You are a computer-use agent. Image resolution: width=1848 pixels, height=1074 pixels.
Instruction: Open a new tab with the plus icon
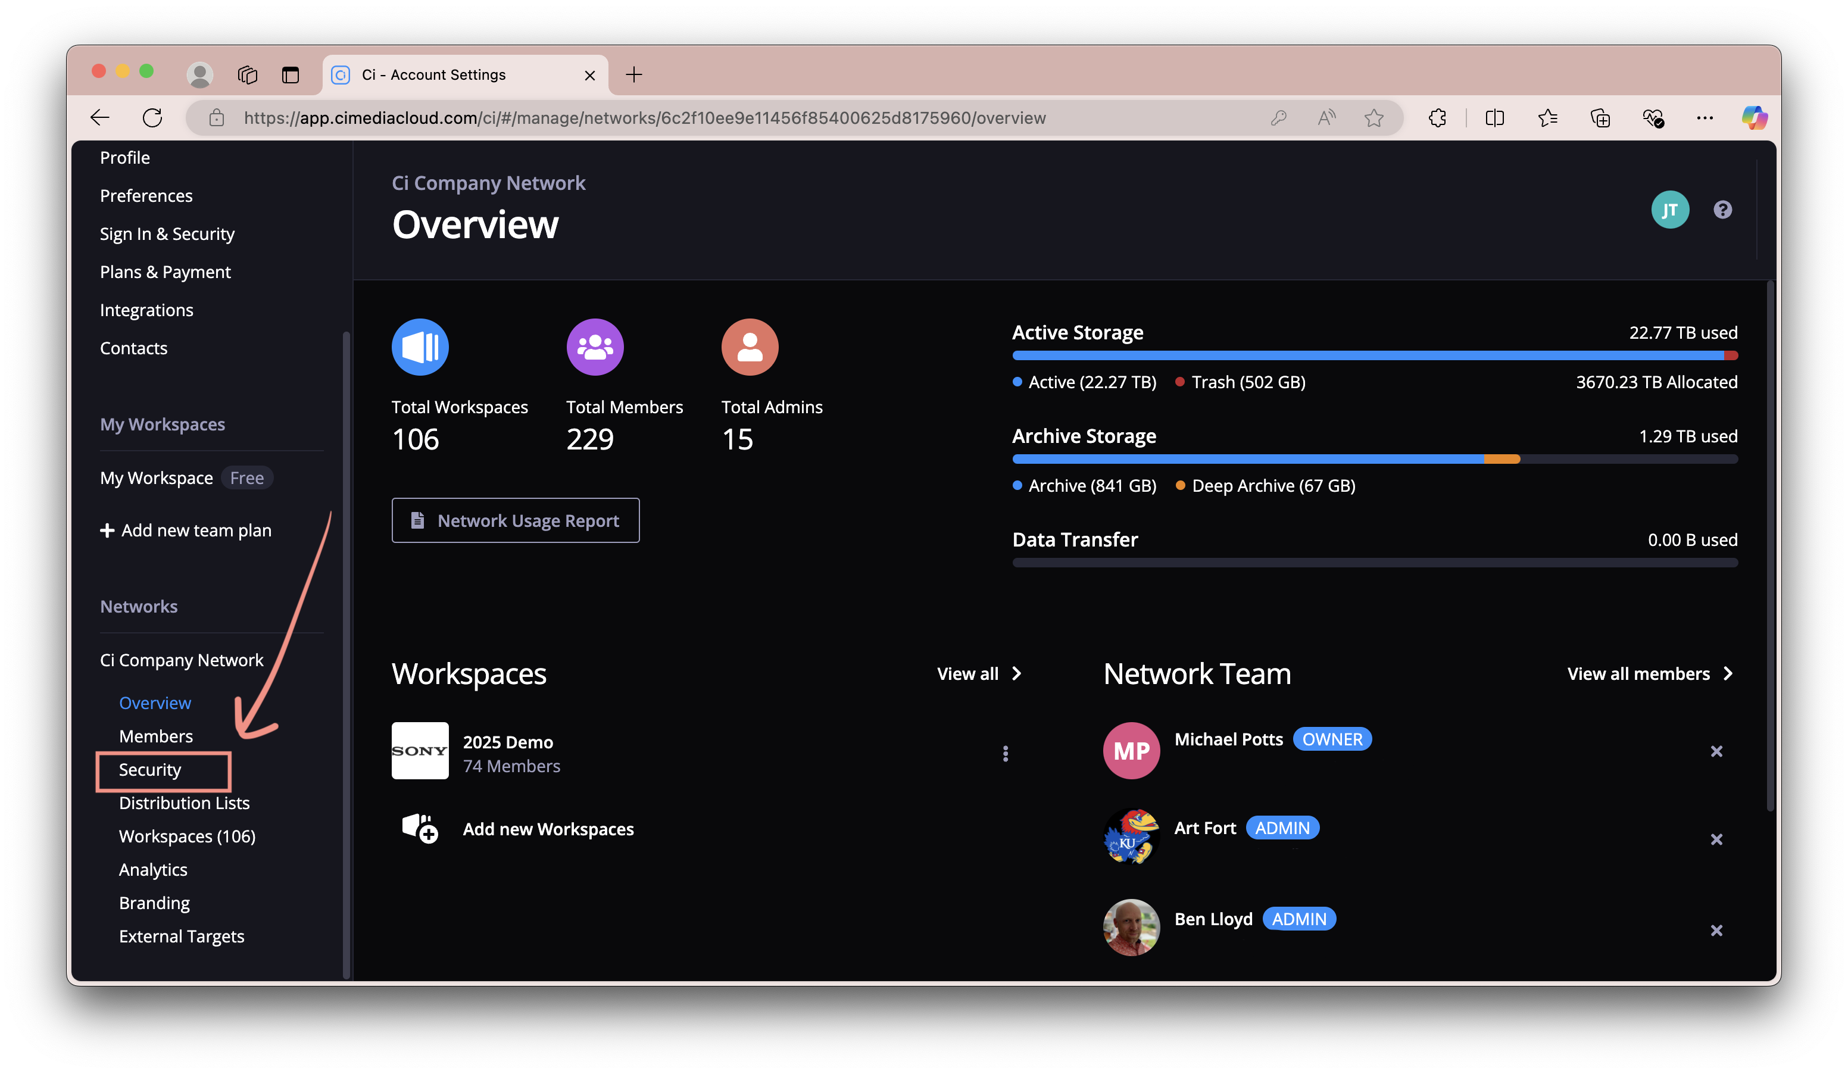click(x=634, y=75)
